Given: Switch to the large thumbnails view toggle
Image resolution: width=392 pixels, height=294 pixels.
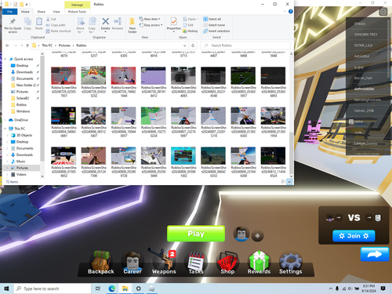Looking at the screenshot, I should pos(289,182).
